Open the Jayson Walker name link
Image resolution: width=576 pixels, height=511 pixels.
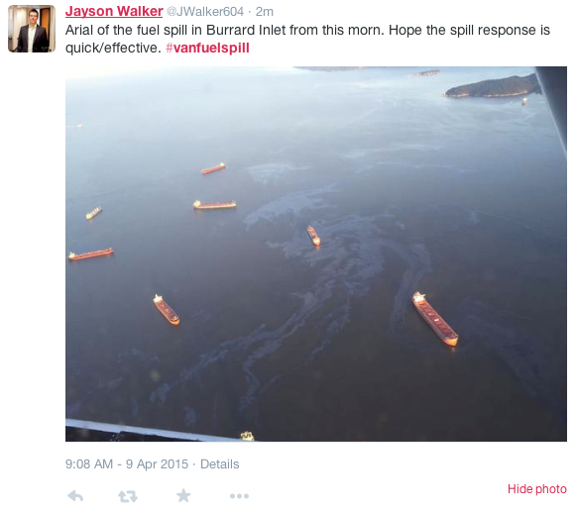(114, 11)
